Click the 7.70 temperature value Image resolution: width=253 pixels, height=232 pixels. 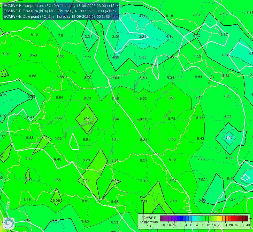[201, 159]
